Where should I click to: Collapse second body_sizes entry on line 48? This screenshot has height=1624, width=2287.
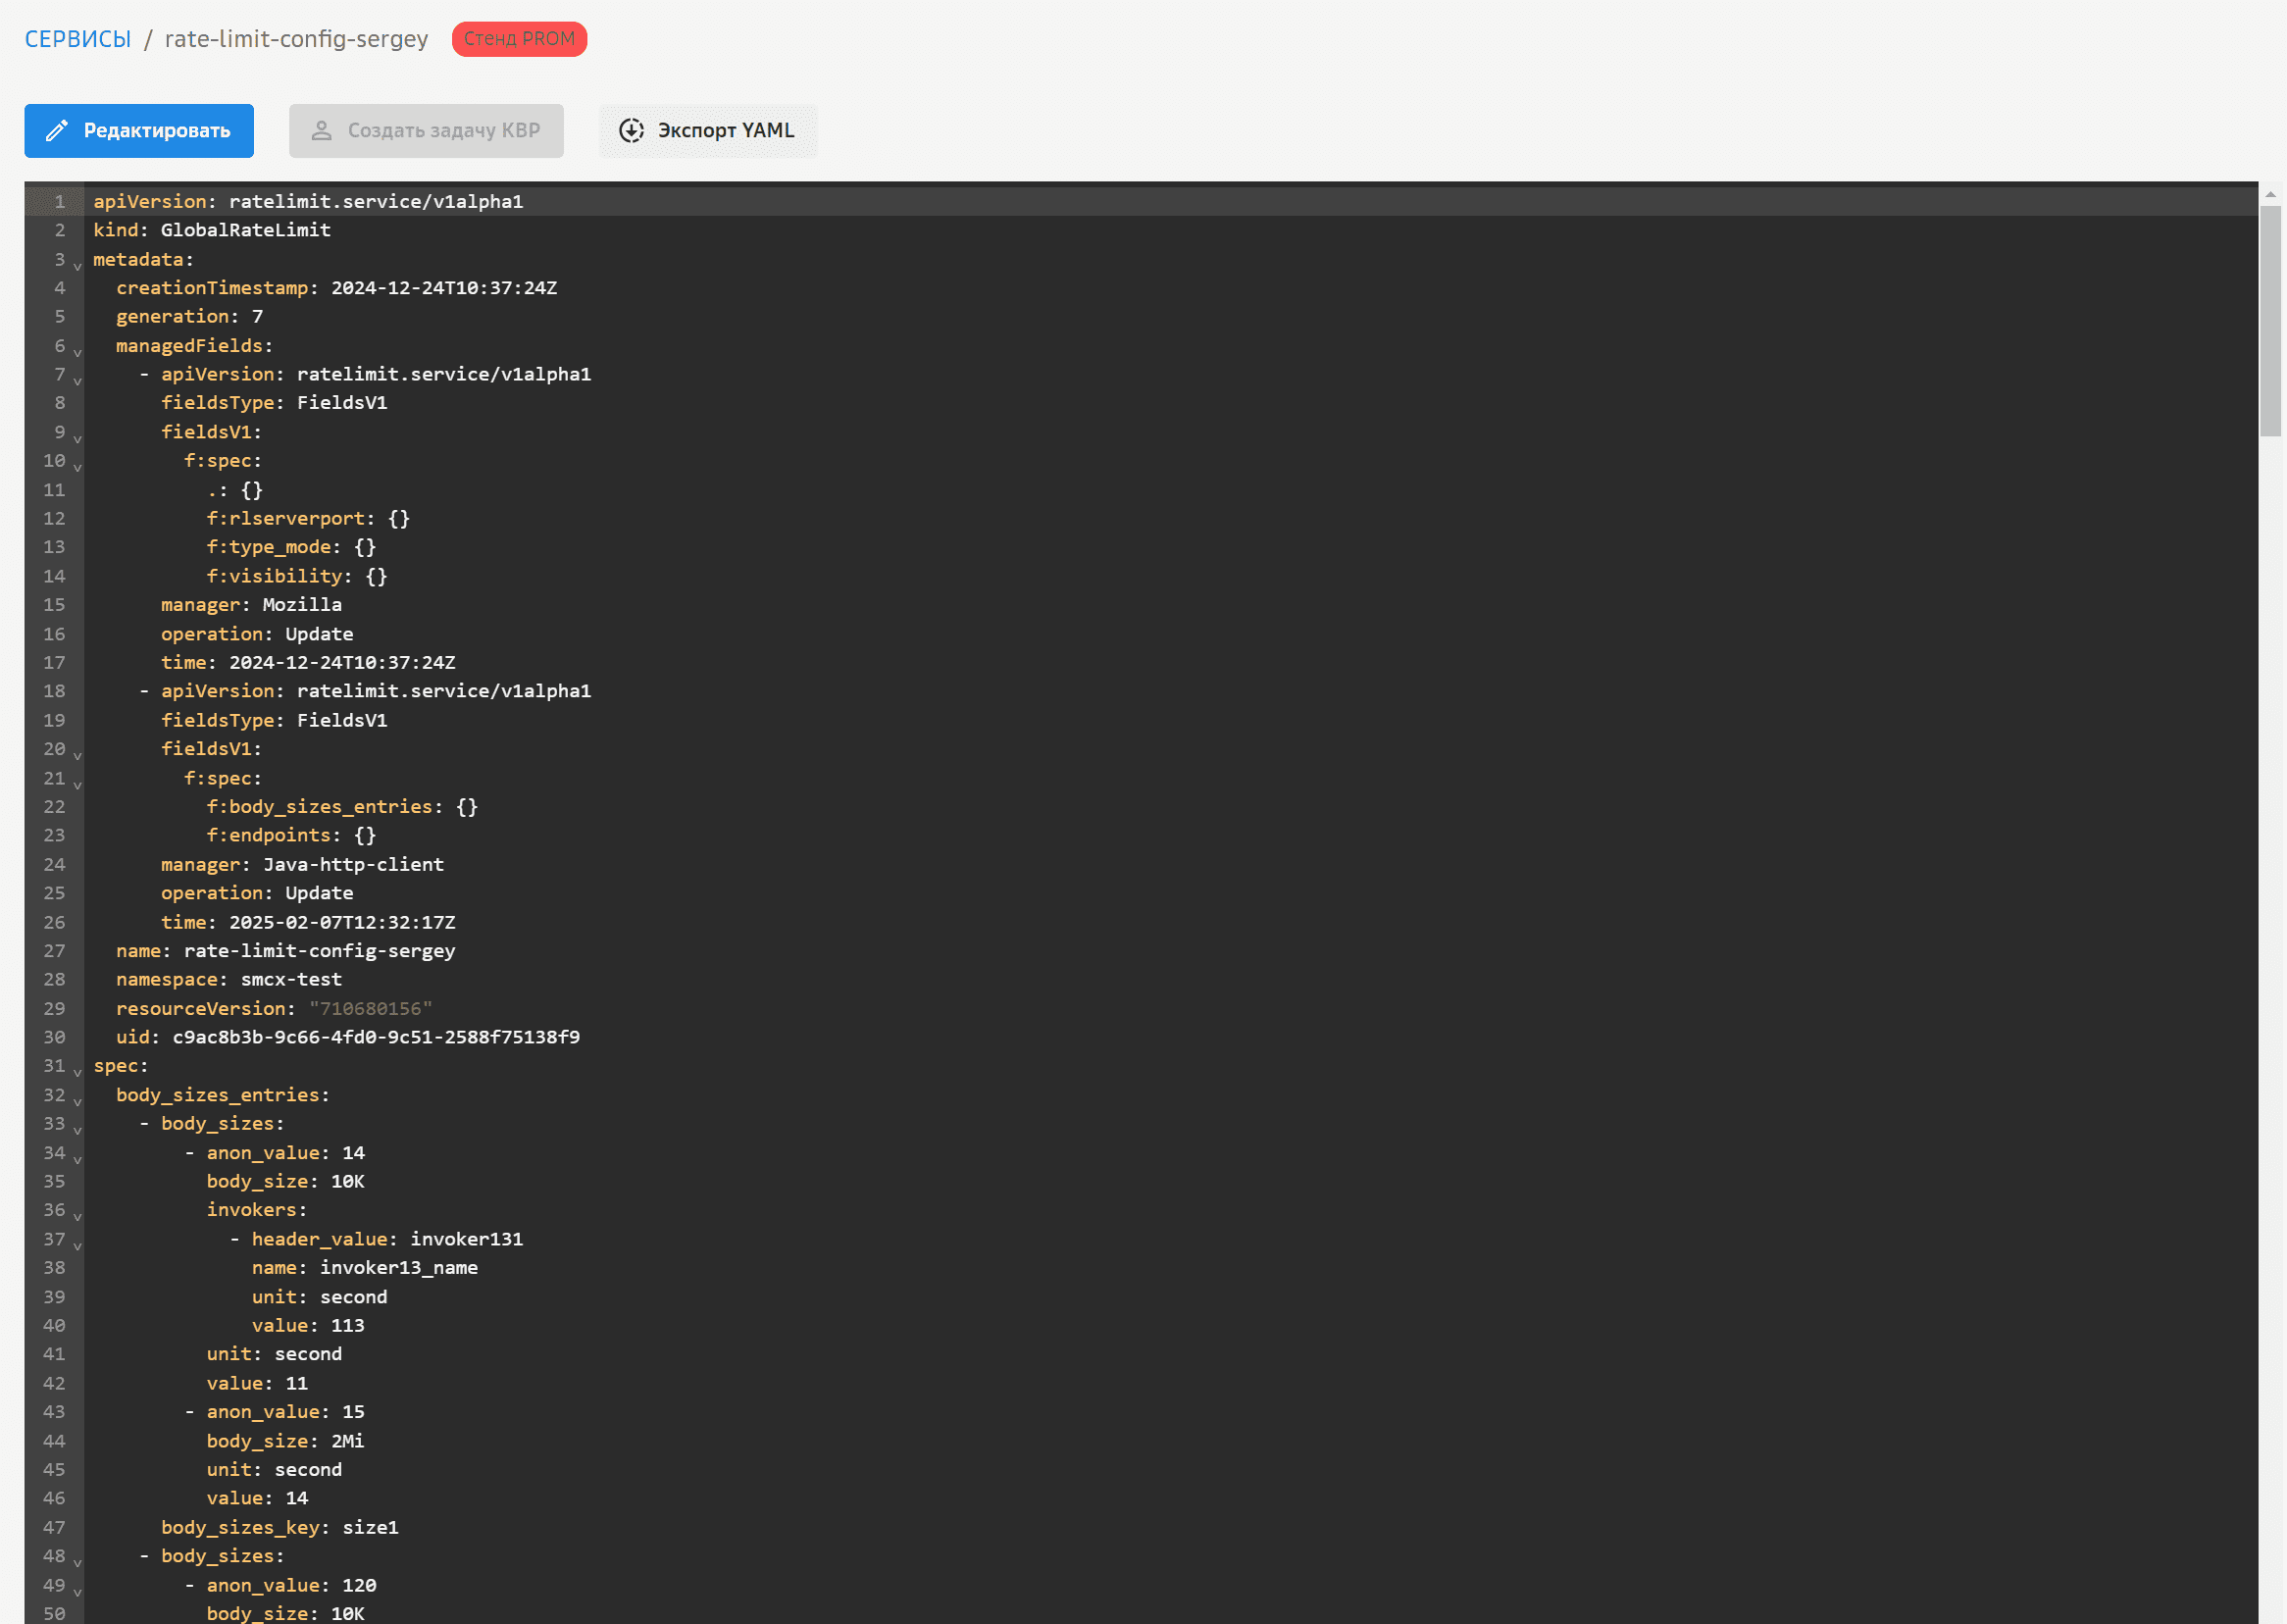coord(78,1562)
